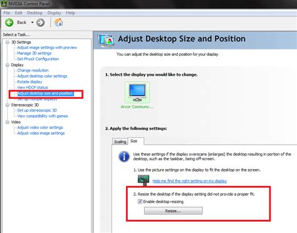Click the Stereoscopic 3D category label

click(25, 105)
